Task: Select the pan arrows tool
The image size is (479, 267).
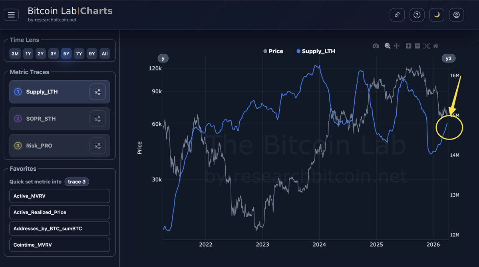Action: 397,46
